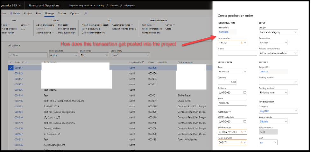Open Item tasks menu under Related information
This screenshot has height=152, width=311.
(x=148, y=25)
